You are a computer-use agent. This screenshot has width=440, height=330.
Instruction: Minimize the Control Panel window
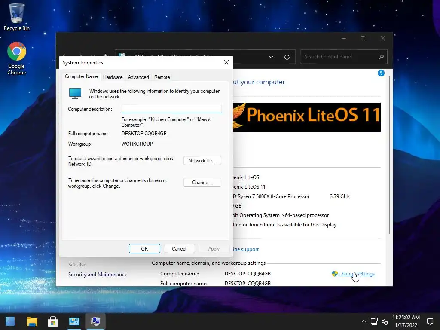(344, 38)
